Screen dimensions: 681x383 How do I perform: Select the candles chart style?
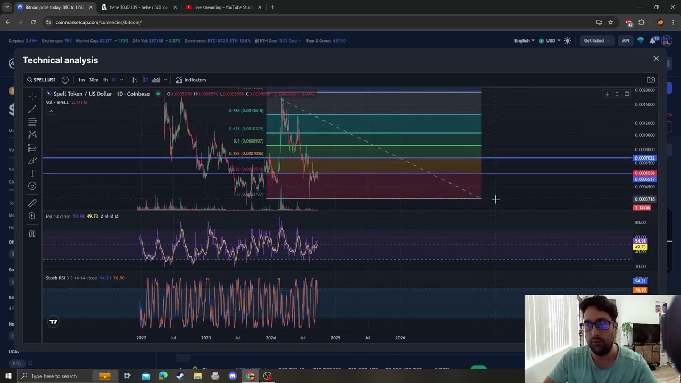click(145, 80)
